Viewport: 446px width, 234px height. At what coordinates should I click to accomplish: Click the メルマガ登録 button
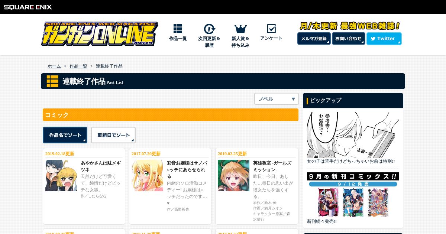tap(314, 39)
